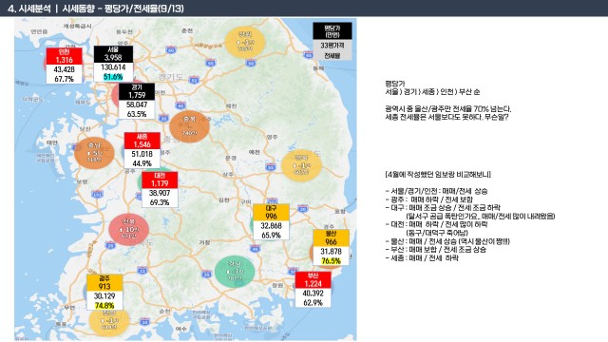Click the note '광역시 중 울산/광주만 전세율 70% 넘는다.'
608x342 pixels.
447,109
